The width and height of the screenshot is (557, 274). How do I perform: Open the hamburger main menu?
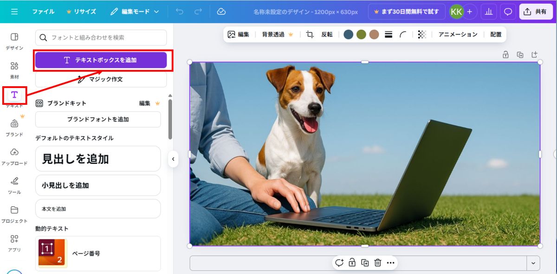click(x=14, y=12)
